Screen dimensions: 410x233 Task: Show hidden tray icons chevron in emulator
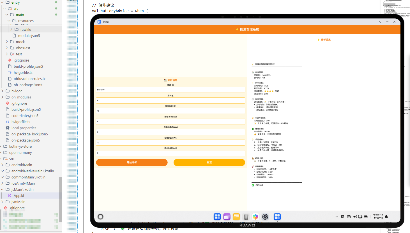[x=337, y=217]
